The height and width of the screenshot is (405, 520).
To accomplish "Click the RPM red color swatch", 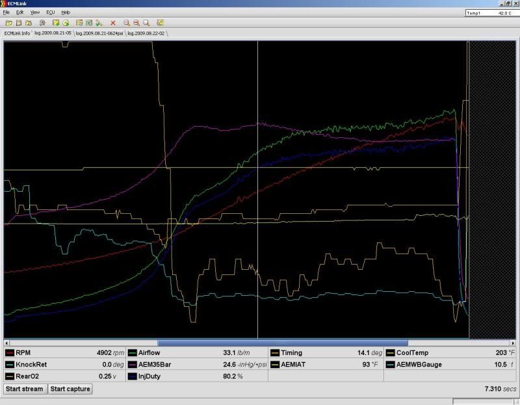I will [9, 353].
